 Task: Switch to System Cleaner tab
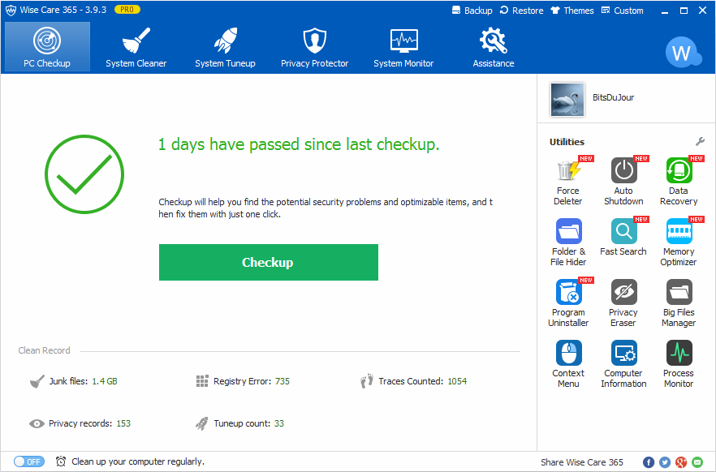[136, 46]
